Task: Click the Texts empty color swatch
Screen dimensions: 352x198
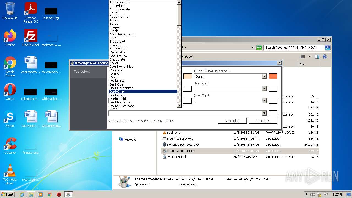Action: (x=273, y=113)
